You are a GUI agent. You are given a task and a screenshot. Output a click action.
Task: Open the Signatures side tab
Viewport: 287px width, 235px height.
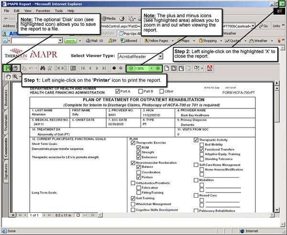point(6,171)
